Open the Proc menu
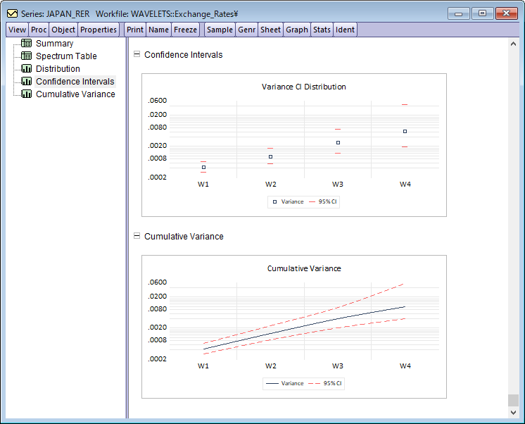 tap(39, 30)
